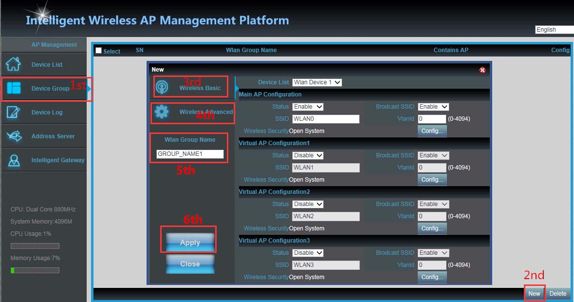Switch to the Wireless Advanced tab
The width and height of the screenshot is (574, 302).
pyautogui.click(x=193, y=113)
